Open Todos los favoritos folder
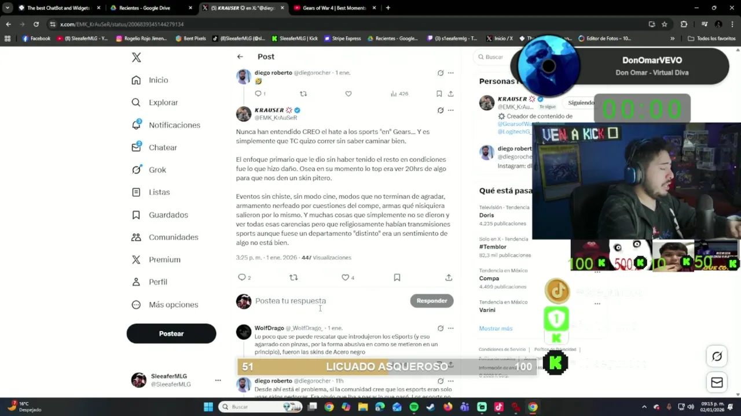 point(711,39)
